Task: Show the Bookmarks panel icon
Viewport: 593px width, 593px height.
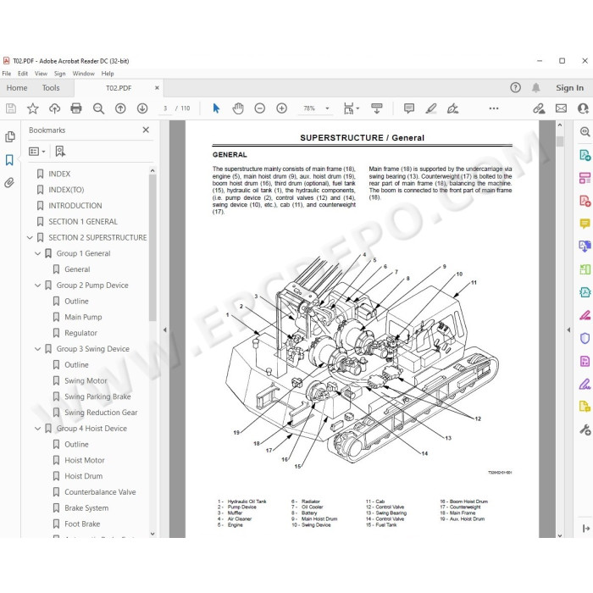Action: (9, 160)
